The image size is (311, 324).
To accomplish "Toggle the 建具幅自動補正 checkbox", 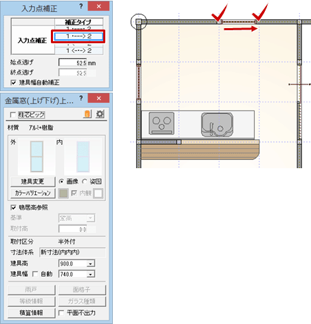I will tap(13, 82).
